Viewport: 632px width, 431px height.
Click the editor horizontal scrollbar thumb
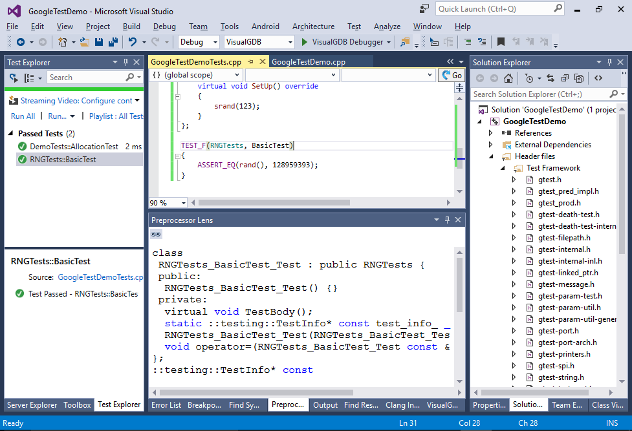[x=274, y=203]
